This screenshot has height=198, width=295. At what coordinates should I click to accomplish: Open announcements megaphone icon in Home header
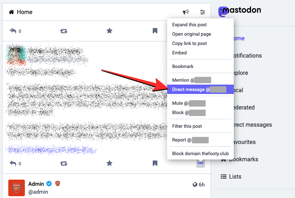(186, 12)
